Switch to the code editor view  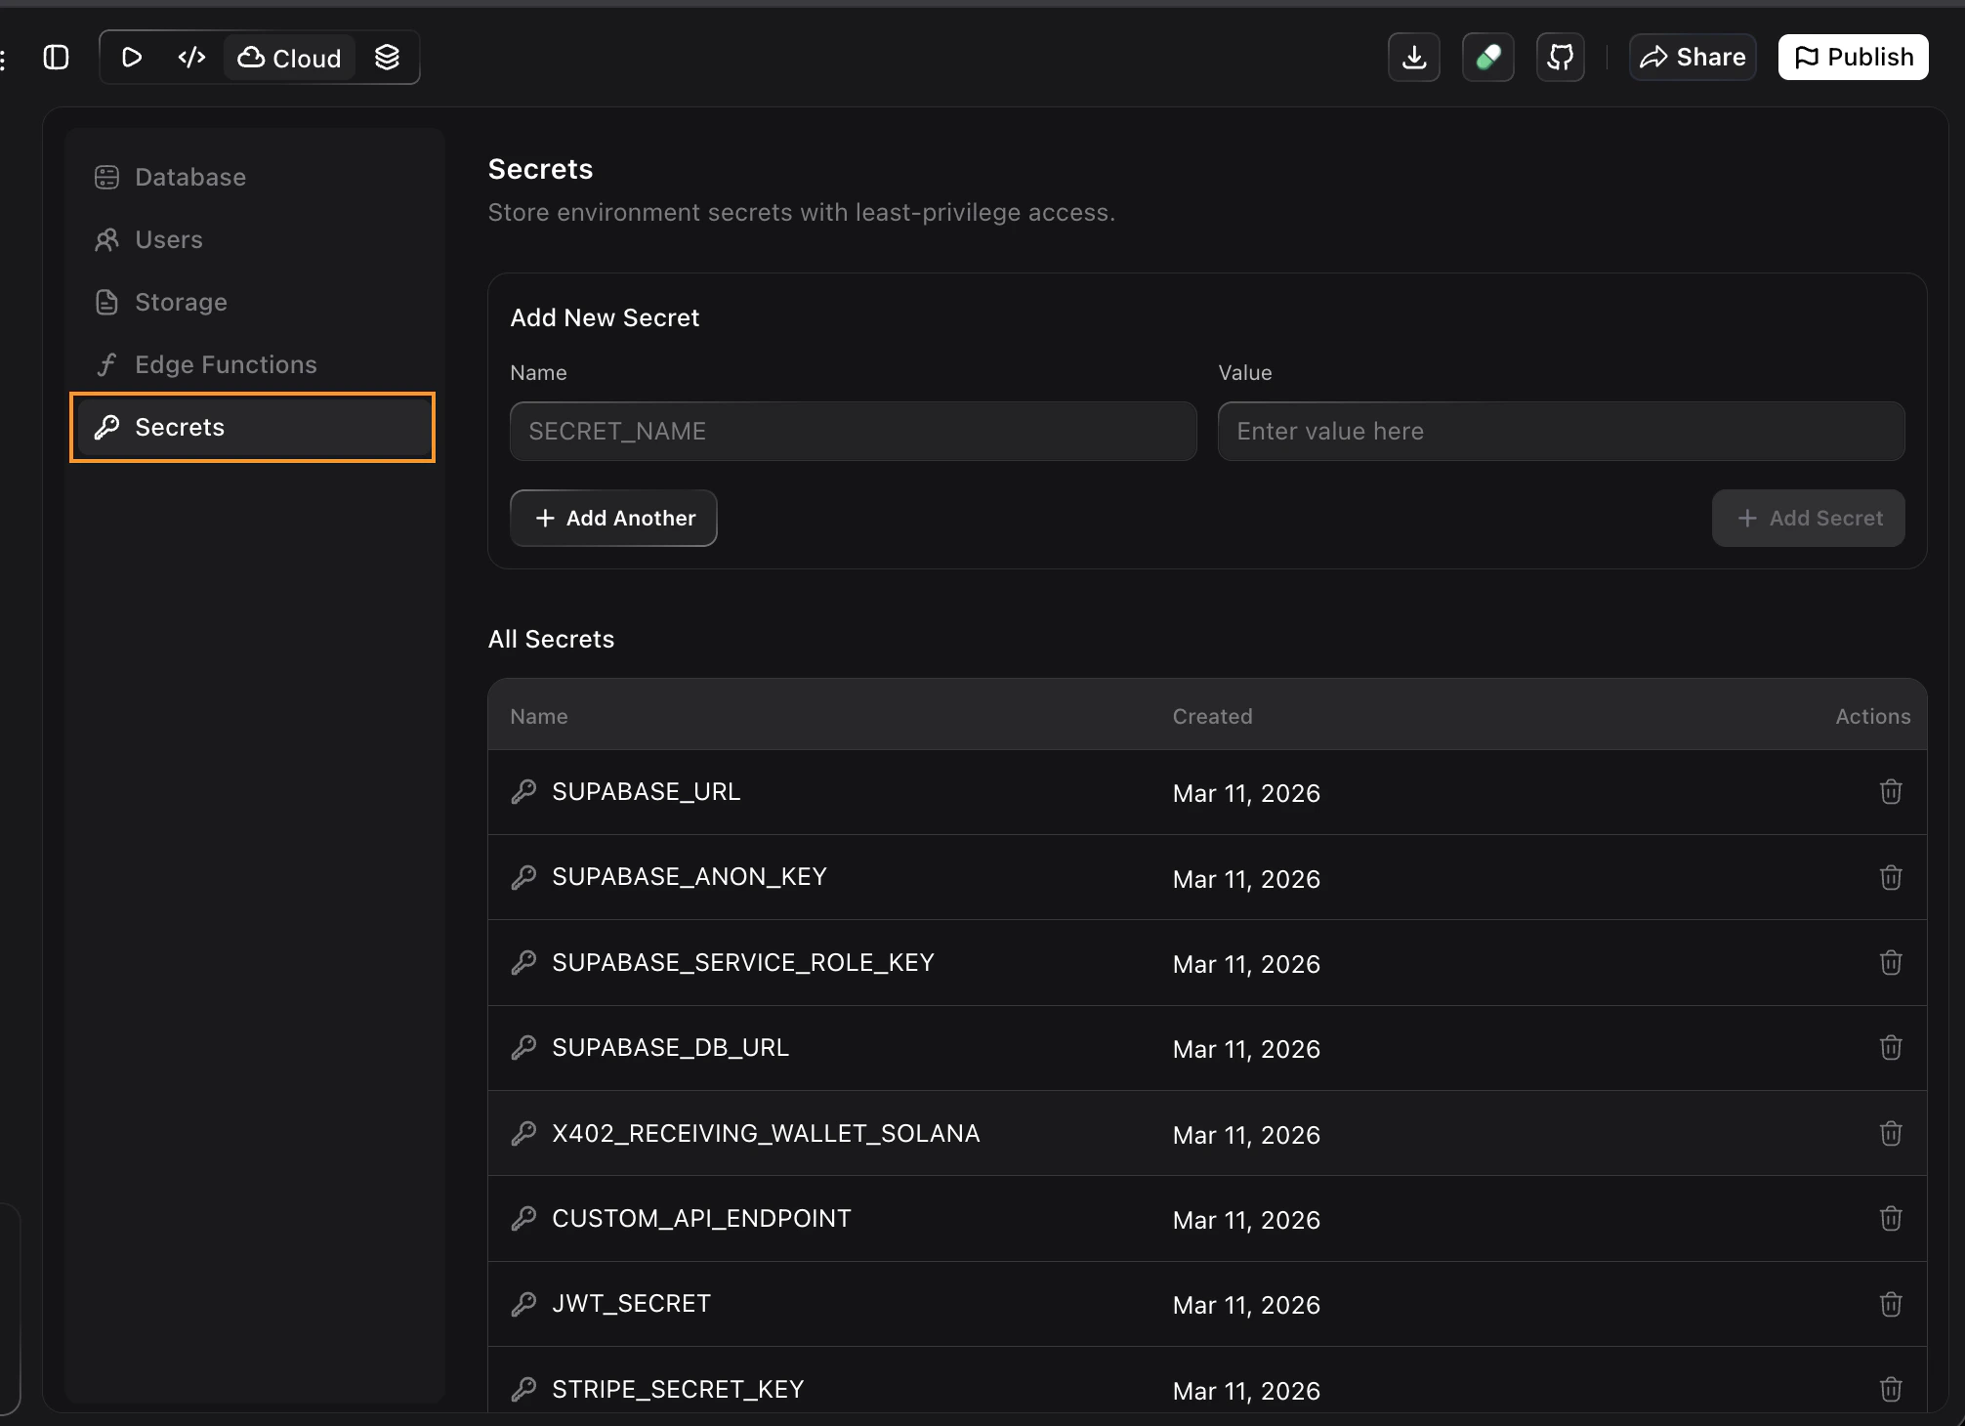[x=190, y=57]
